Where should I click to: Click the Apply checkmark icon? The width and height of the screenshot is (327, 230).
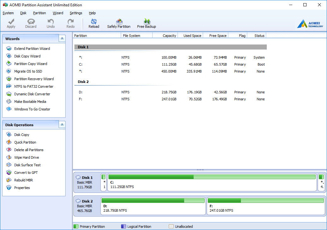point(11,21)
